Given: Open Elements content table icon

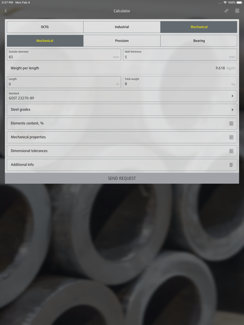Looking at the screenshot, I should [x=231, y=124].
